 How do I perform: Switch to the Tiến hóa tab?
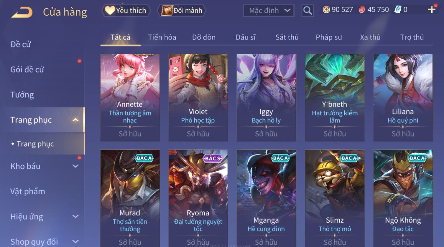162,37
